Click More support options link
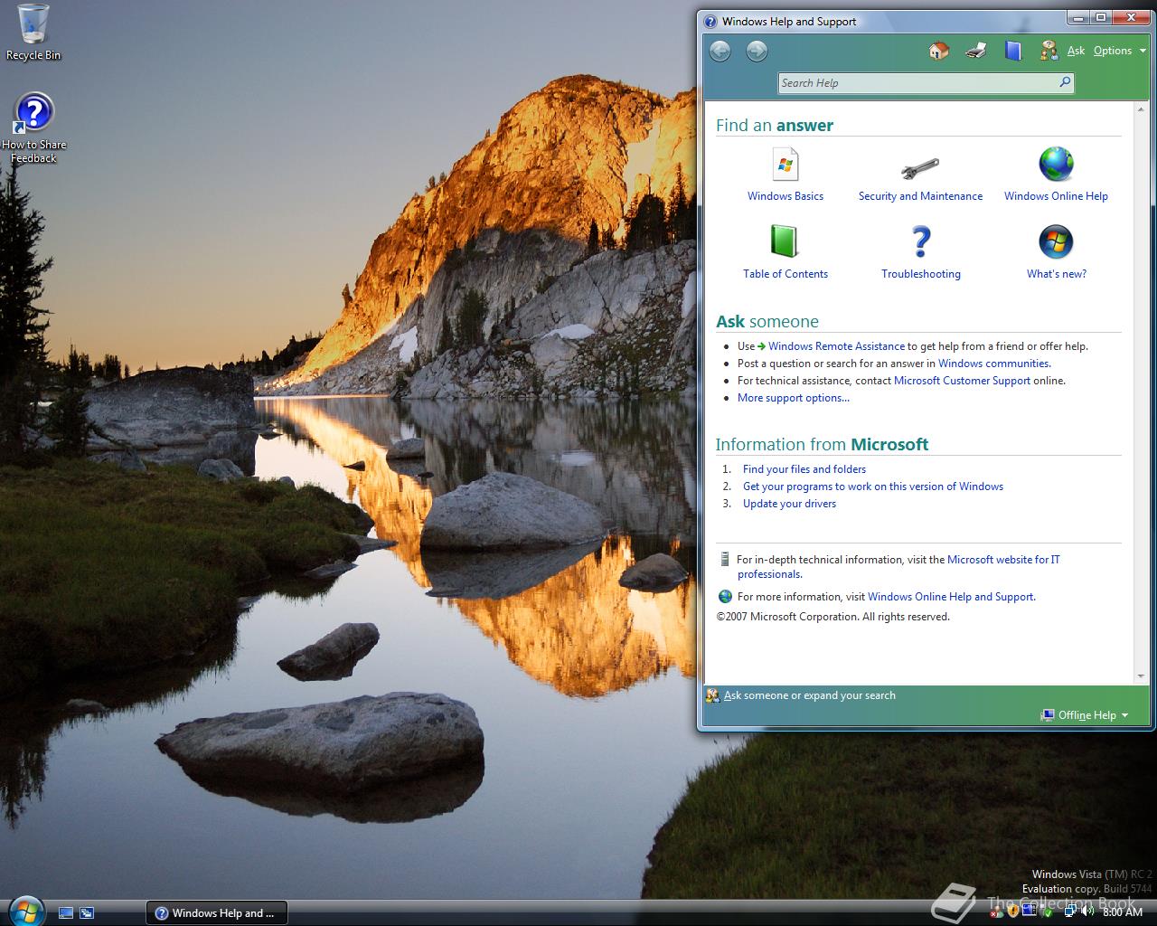This screenshot has width=1157, height=926. point(794,398)
